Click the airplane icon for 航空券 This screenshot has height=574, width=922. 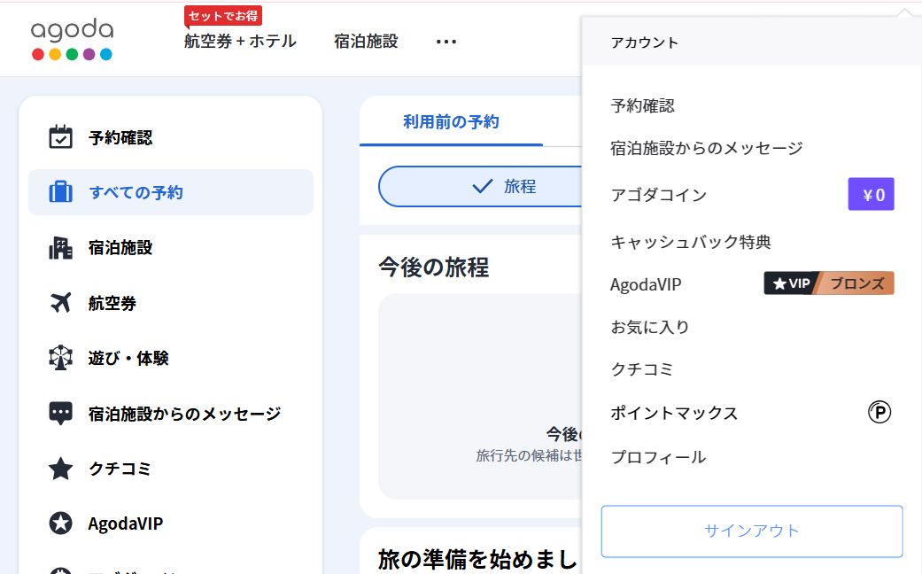tap(60, 303)
